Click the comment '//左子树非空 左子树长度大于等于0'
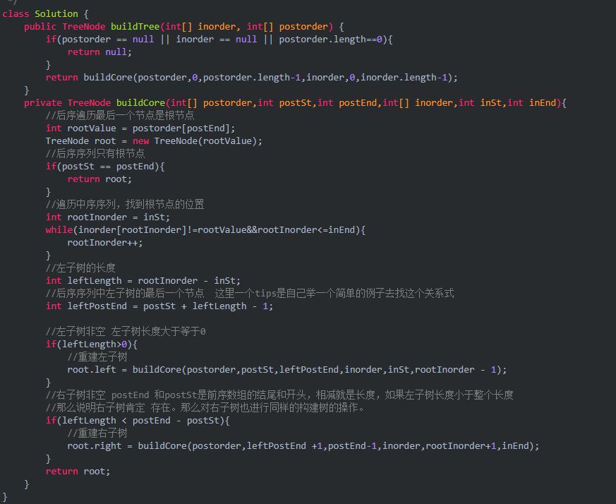Viewport: 616px width, 504px height. pos(126,332)
